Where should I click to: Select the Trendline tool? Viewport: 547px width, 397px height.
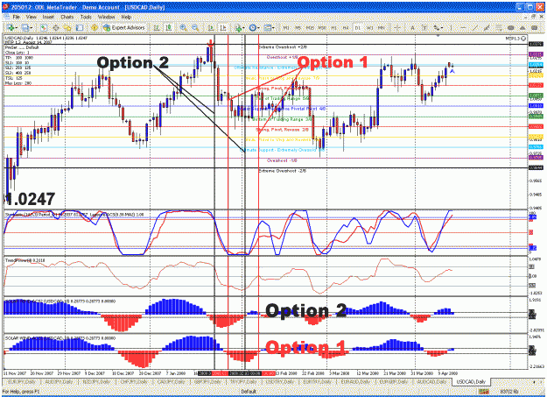(x=475, y=28)
